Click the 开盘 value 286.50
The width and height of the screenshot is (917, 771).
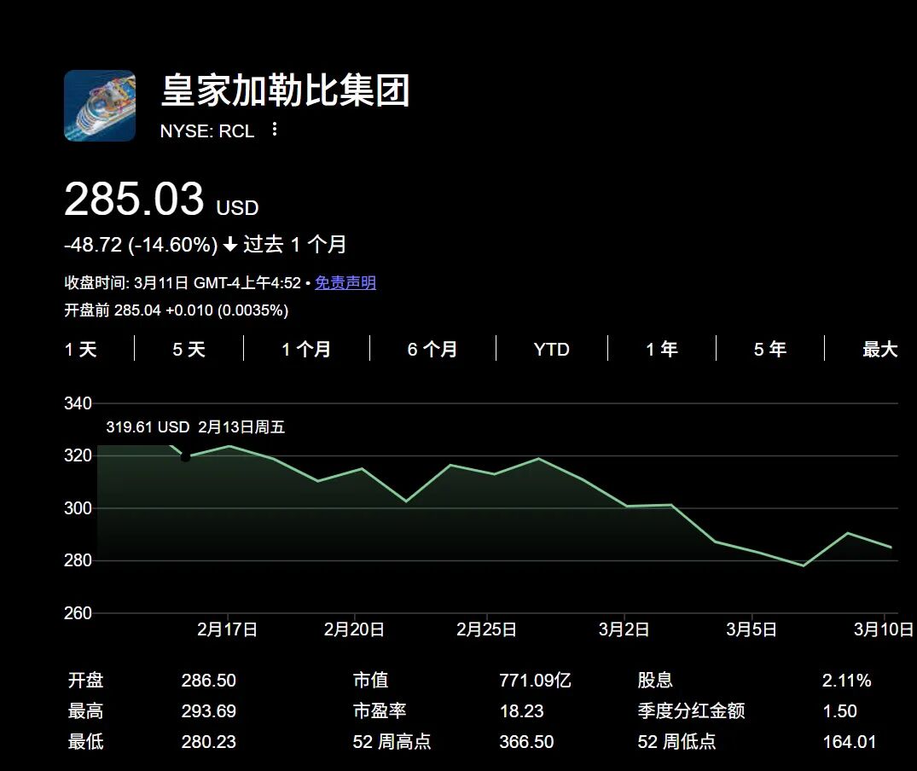(209, 681)
